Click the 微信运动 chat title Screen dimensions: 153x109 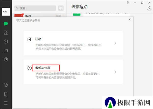click(x=80, y=7)
